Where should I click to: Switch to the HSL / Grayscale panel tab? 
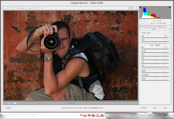pyautogui.click(x=149, y=27)
